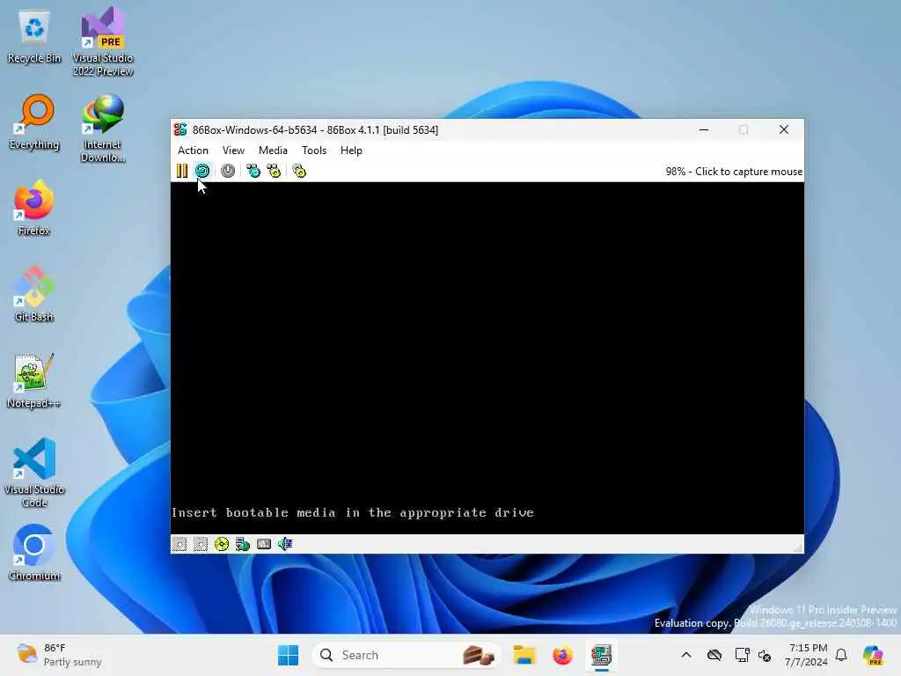The width and height of the screenshot is (901, 676).
Task: Open the Tools menu
Action: [x=314, y=150]
